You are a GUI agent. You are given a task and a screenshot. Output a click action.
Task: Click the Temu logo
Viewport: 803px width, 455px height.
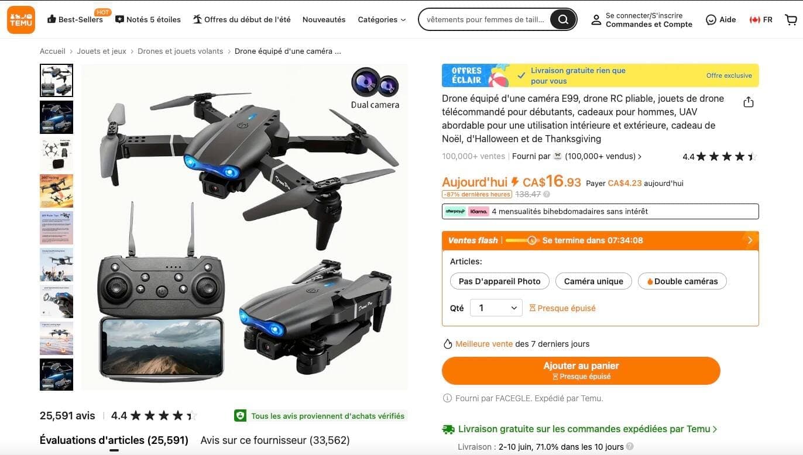21,19
